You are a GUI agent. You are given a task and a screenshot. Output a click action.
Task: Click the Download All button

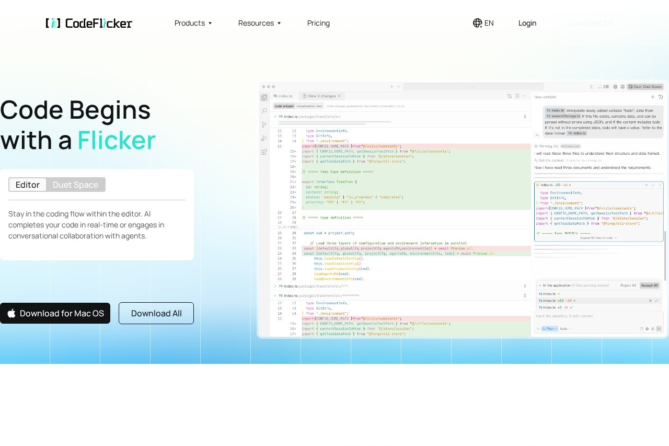pos(156,313)
